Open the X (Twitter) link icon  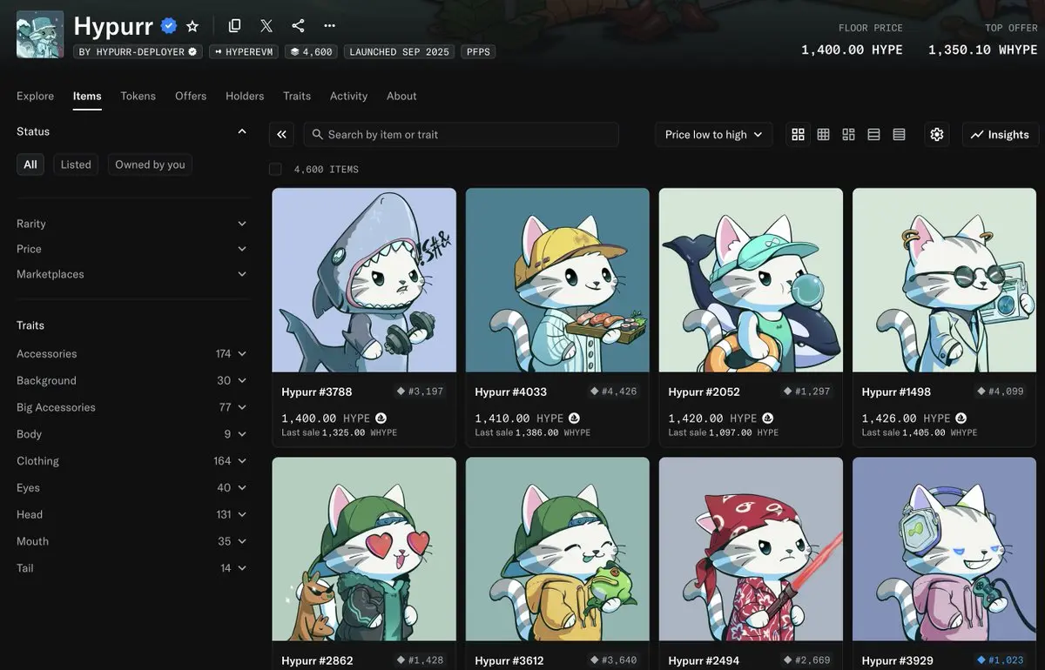tap(266, 26)
